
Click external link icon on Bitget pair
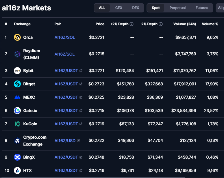tap(81, 84)
